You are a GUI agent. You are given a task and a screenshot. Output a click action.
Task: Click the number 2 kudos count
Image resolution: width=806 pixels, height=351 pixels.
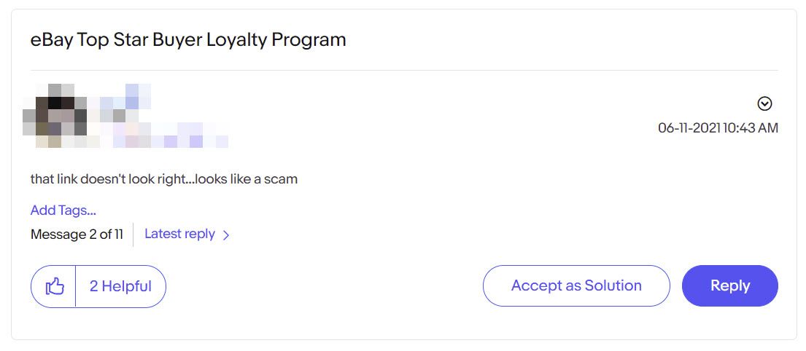[x=93, y=286]
